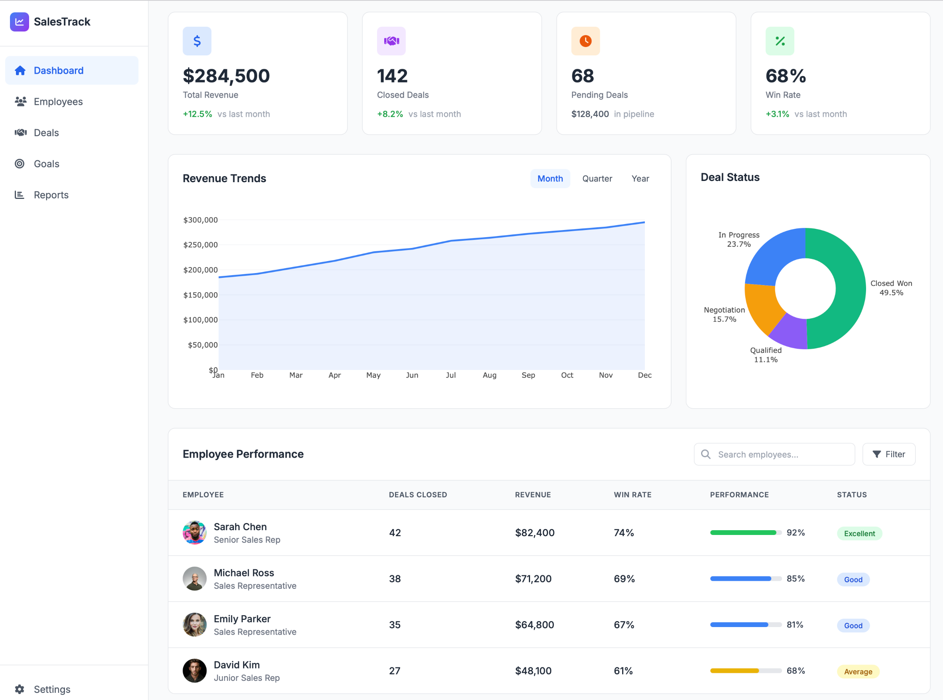Switch Revenue Trends to Year view
Screen dimensions: 943x700
click(x=640, y=179)
